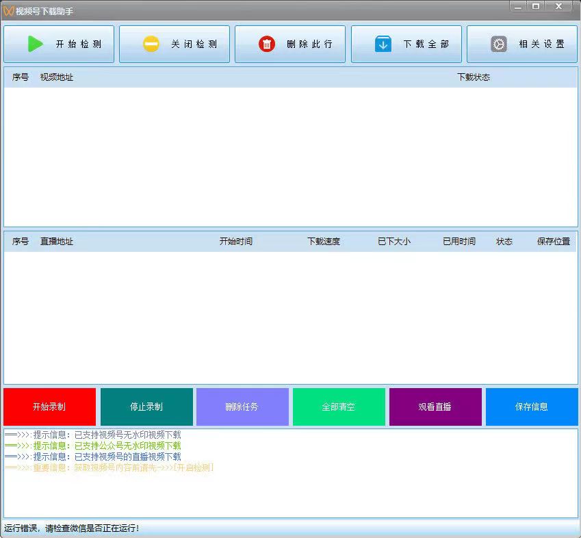
Task: Click the 下载状态 column header
Action: coord(474,77)
